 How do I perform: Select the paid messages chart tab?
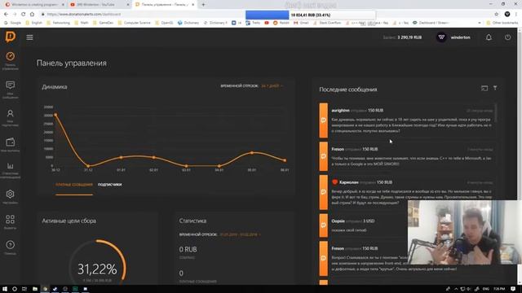coord(74,185)
